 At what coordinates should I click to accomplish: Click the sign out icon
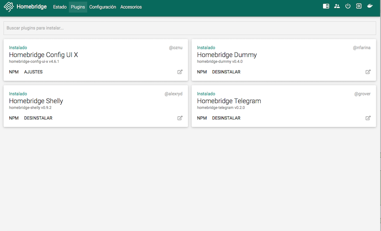tap(359, 6)
